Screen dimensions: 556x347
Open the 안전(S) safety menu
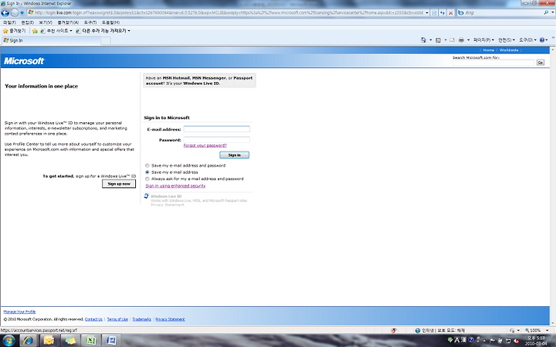507,40
